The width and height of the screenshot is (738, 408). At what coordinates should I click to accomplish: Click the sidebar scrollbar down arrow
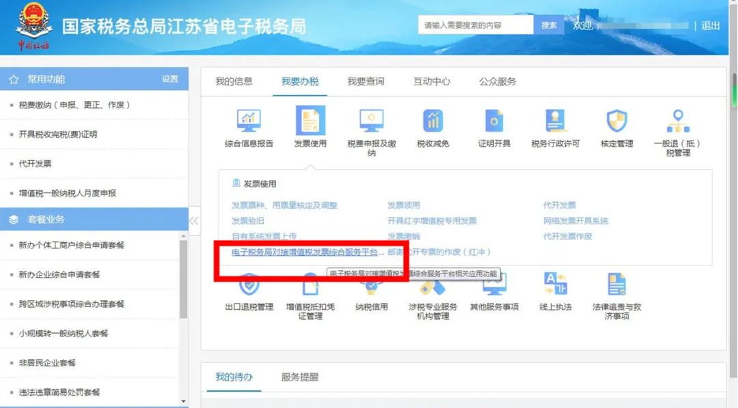pos(184,402)
